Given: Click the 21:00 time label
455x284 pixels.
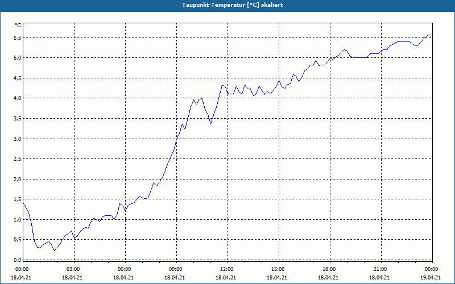Looking at the screenshot, I should 379,269.
